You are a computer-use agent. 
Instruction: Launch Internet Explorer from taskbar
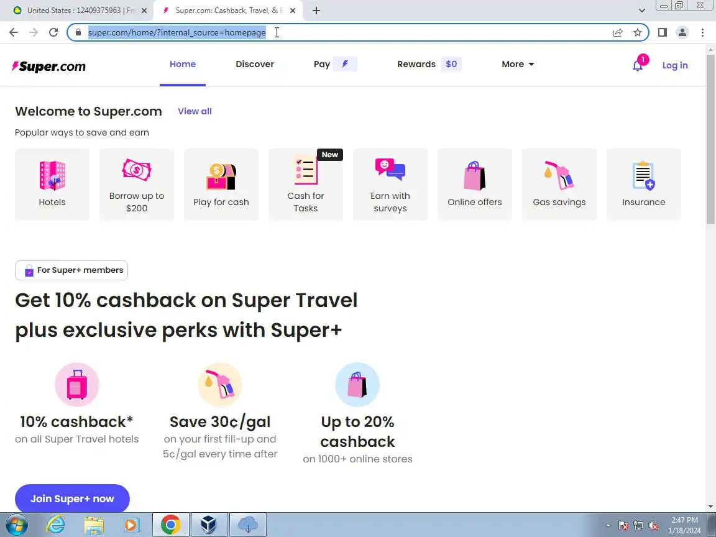[x=56, y=525]
